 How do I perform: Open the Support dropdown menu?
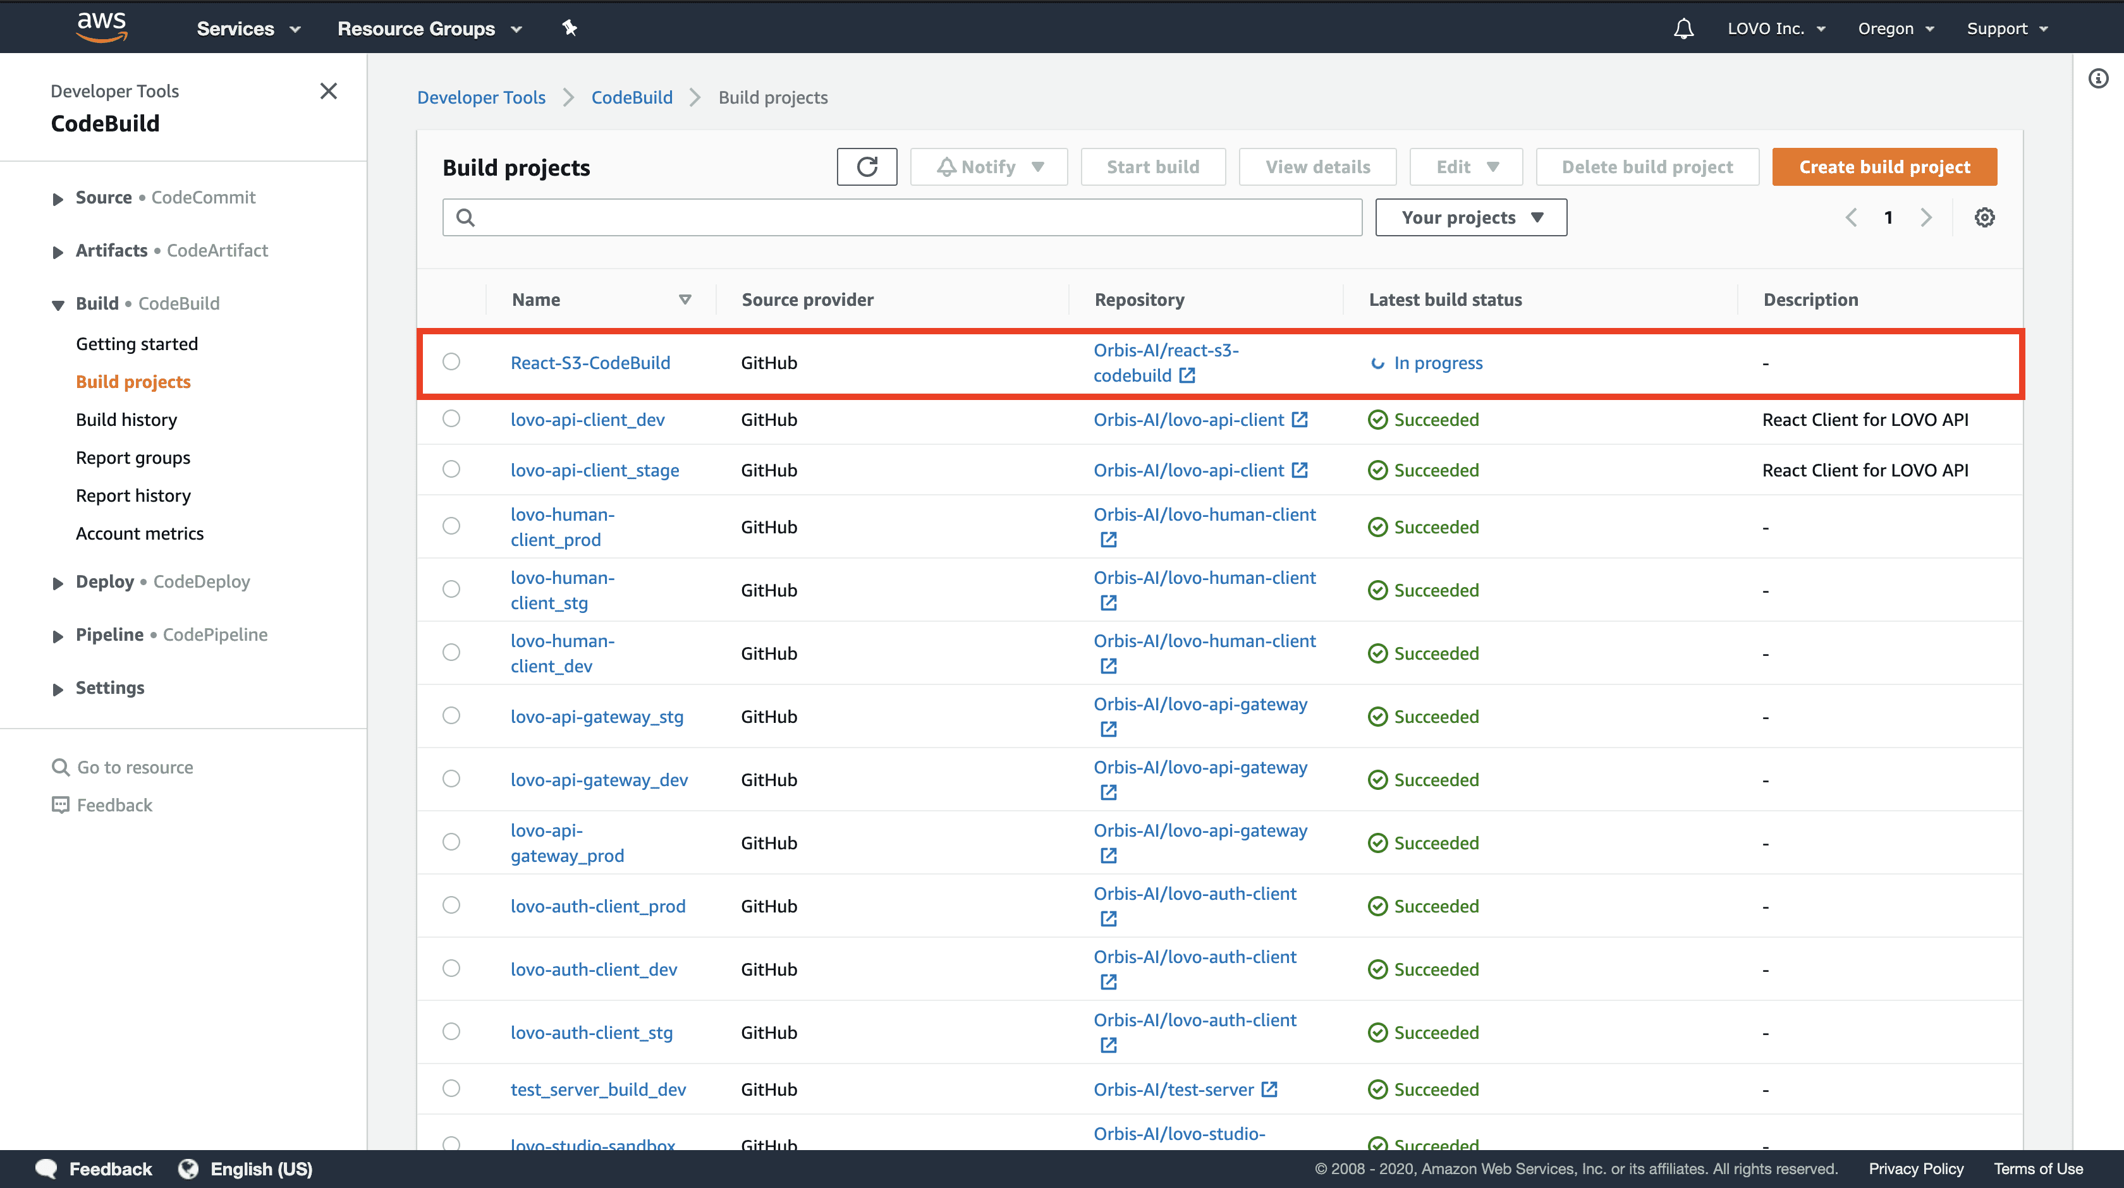[2007, 29]
